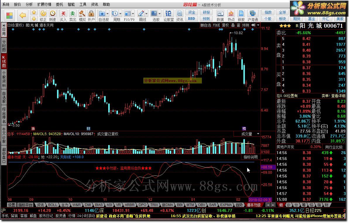Click the 买入 buy icon

click(x=63, y=16)
